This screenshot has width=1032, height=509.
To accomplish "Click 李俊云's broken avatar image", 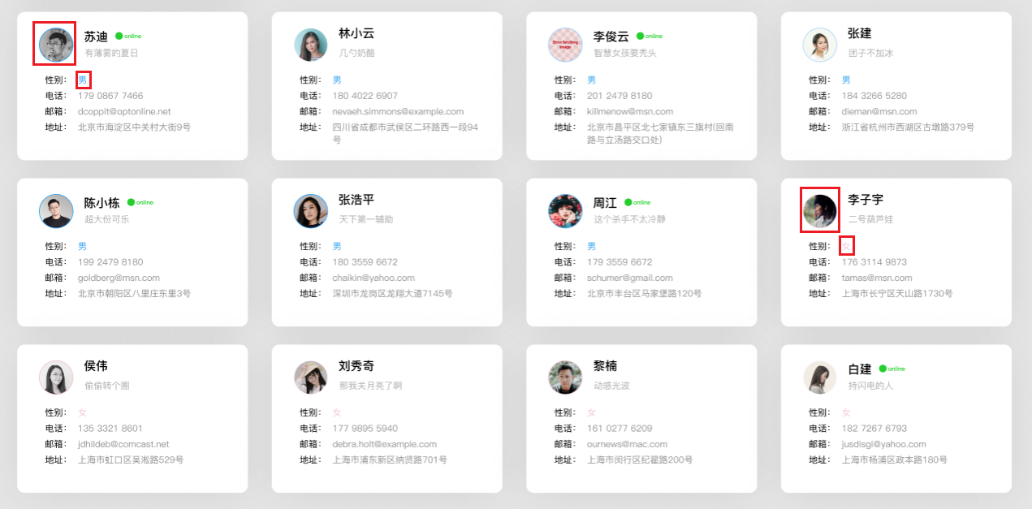I will click(565, 45).
